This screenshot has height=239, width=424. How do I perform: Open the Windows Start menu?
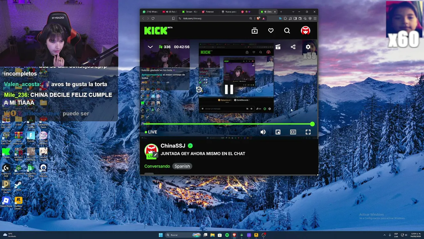(161, 235)
